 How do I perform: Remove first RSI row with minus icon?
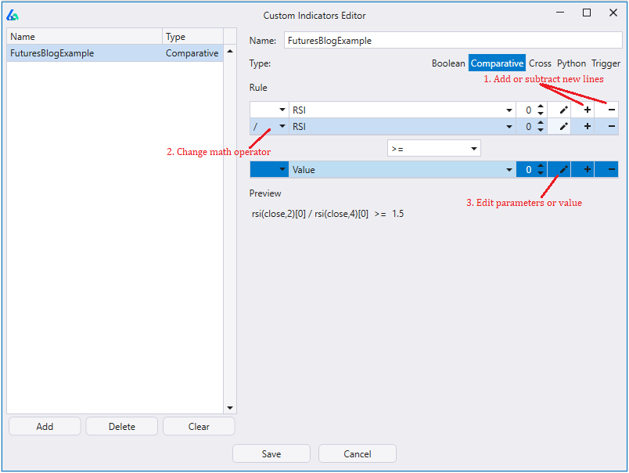(612, 110)
